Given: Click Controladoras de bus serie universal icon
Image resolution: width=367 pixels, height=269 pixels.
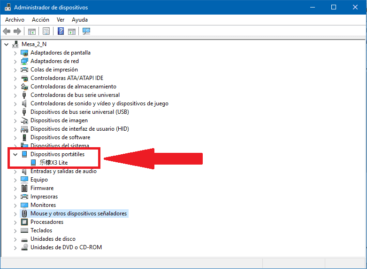Looking at the screenshot, I should [24, 95].
